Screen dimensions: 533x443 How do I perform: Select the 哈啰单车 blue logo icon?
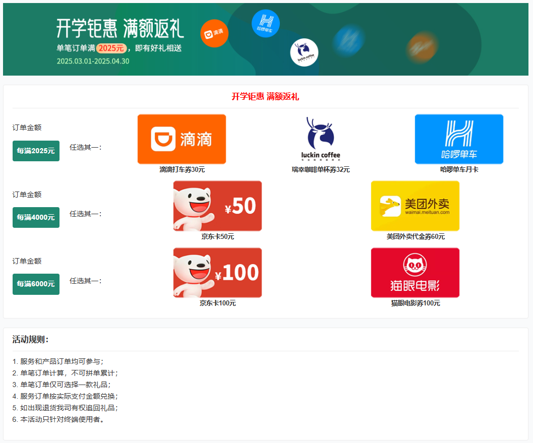click(459, 139)
